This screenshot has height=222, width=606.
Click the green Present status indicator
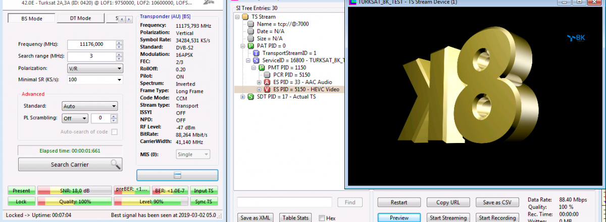coord(22,191)
